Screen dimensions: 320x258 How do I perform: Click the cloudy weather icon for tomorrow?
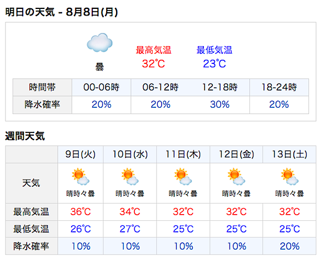point(99,42)
